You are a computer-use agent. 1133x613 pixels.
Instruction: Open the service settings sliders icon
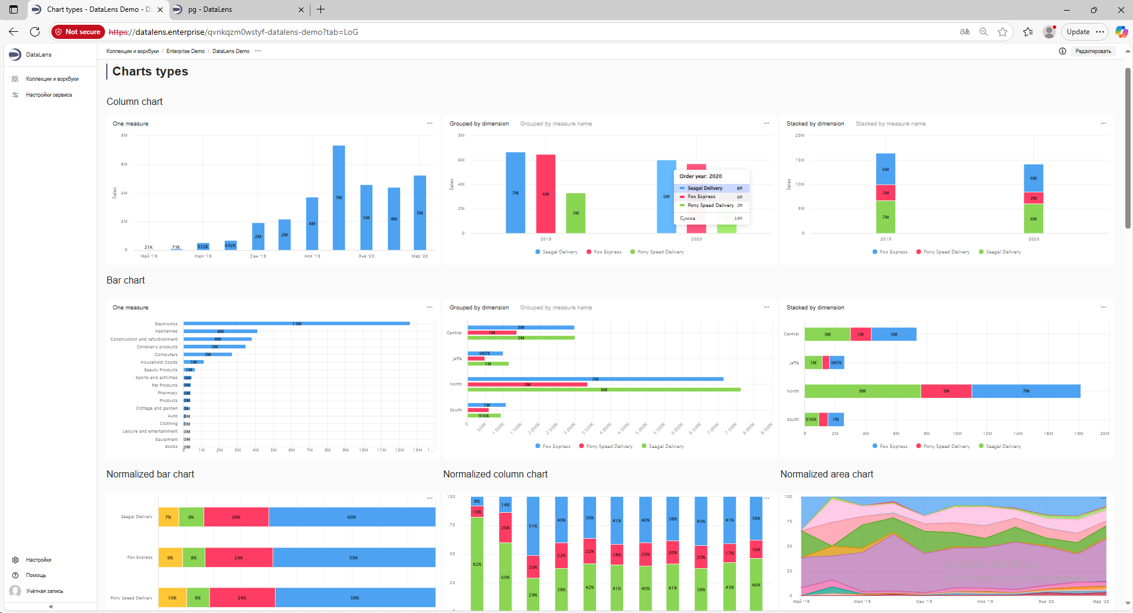15,95
